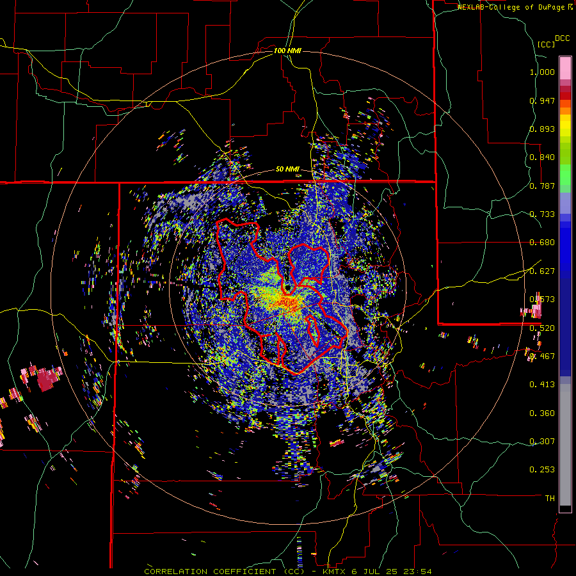Select the 0.893 scale value
Viewport: 576px width, 576px height.
pos(542,129)
